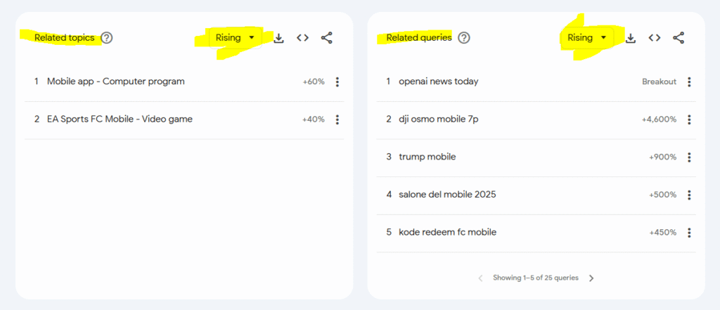Screen dimensions: 720x310
Task: Download Related queries data as CSV
Action: point(631,38)
